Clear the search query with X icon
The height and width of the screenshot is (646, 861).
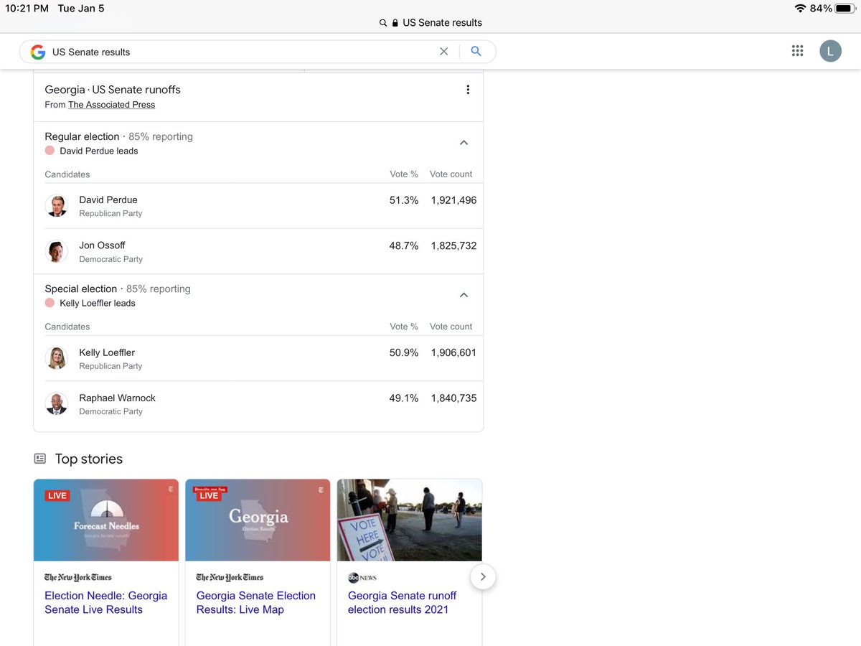tap(443, 52)
